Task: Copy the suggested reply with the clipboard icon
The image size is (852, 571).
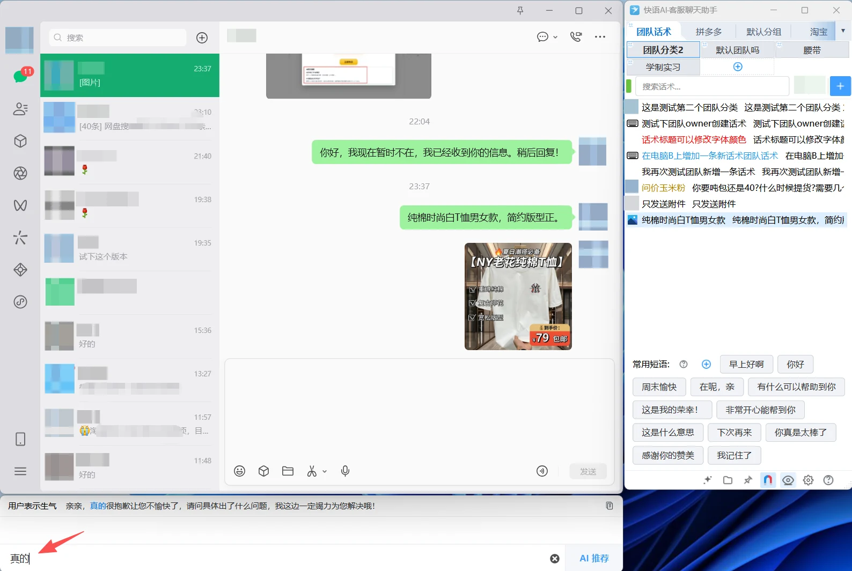Action: pyautogui.click(x=609, y=506)
